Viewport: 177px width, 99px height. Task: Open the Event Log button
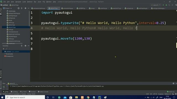click(x=171, y=92)
